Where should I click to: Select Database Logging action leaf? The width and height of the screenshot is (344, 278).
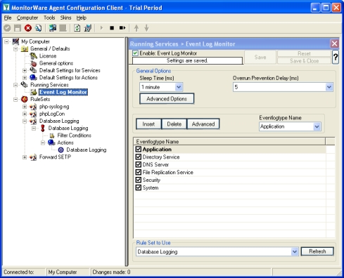87,150
